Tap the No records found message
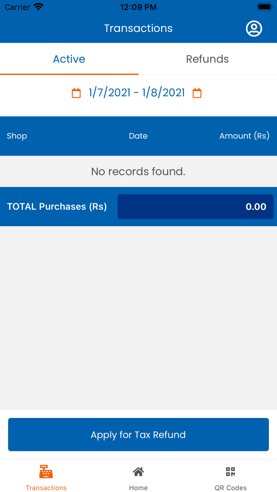 tap(138, 171)
